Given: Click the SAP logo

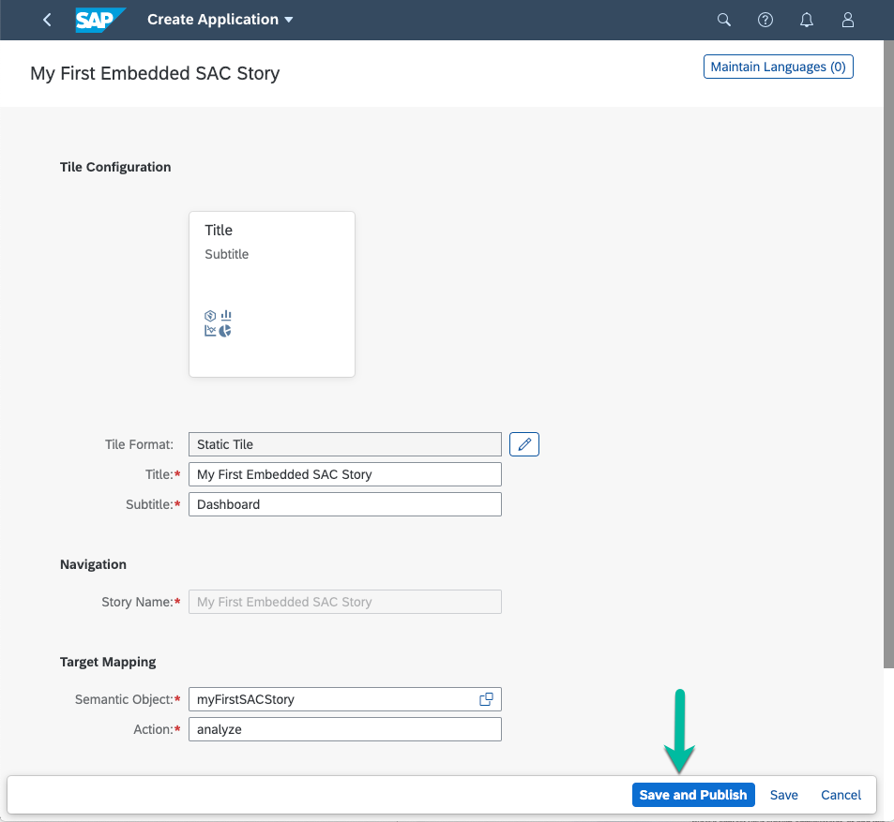Looking at the screenshot, I should (100, 20).
